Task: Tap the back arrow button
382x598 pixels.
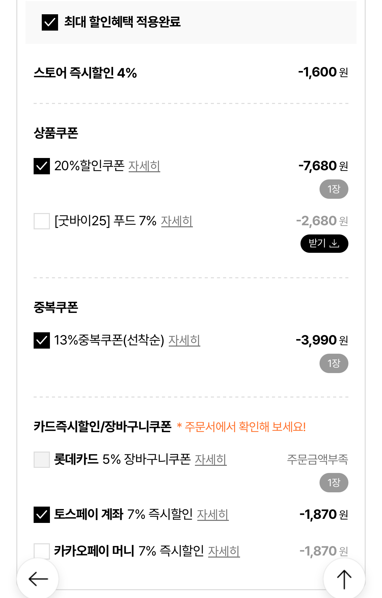Action: tap(38, 579)
